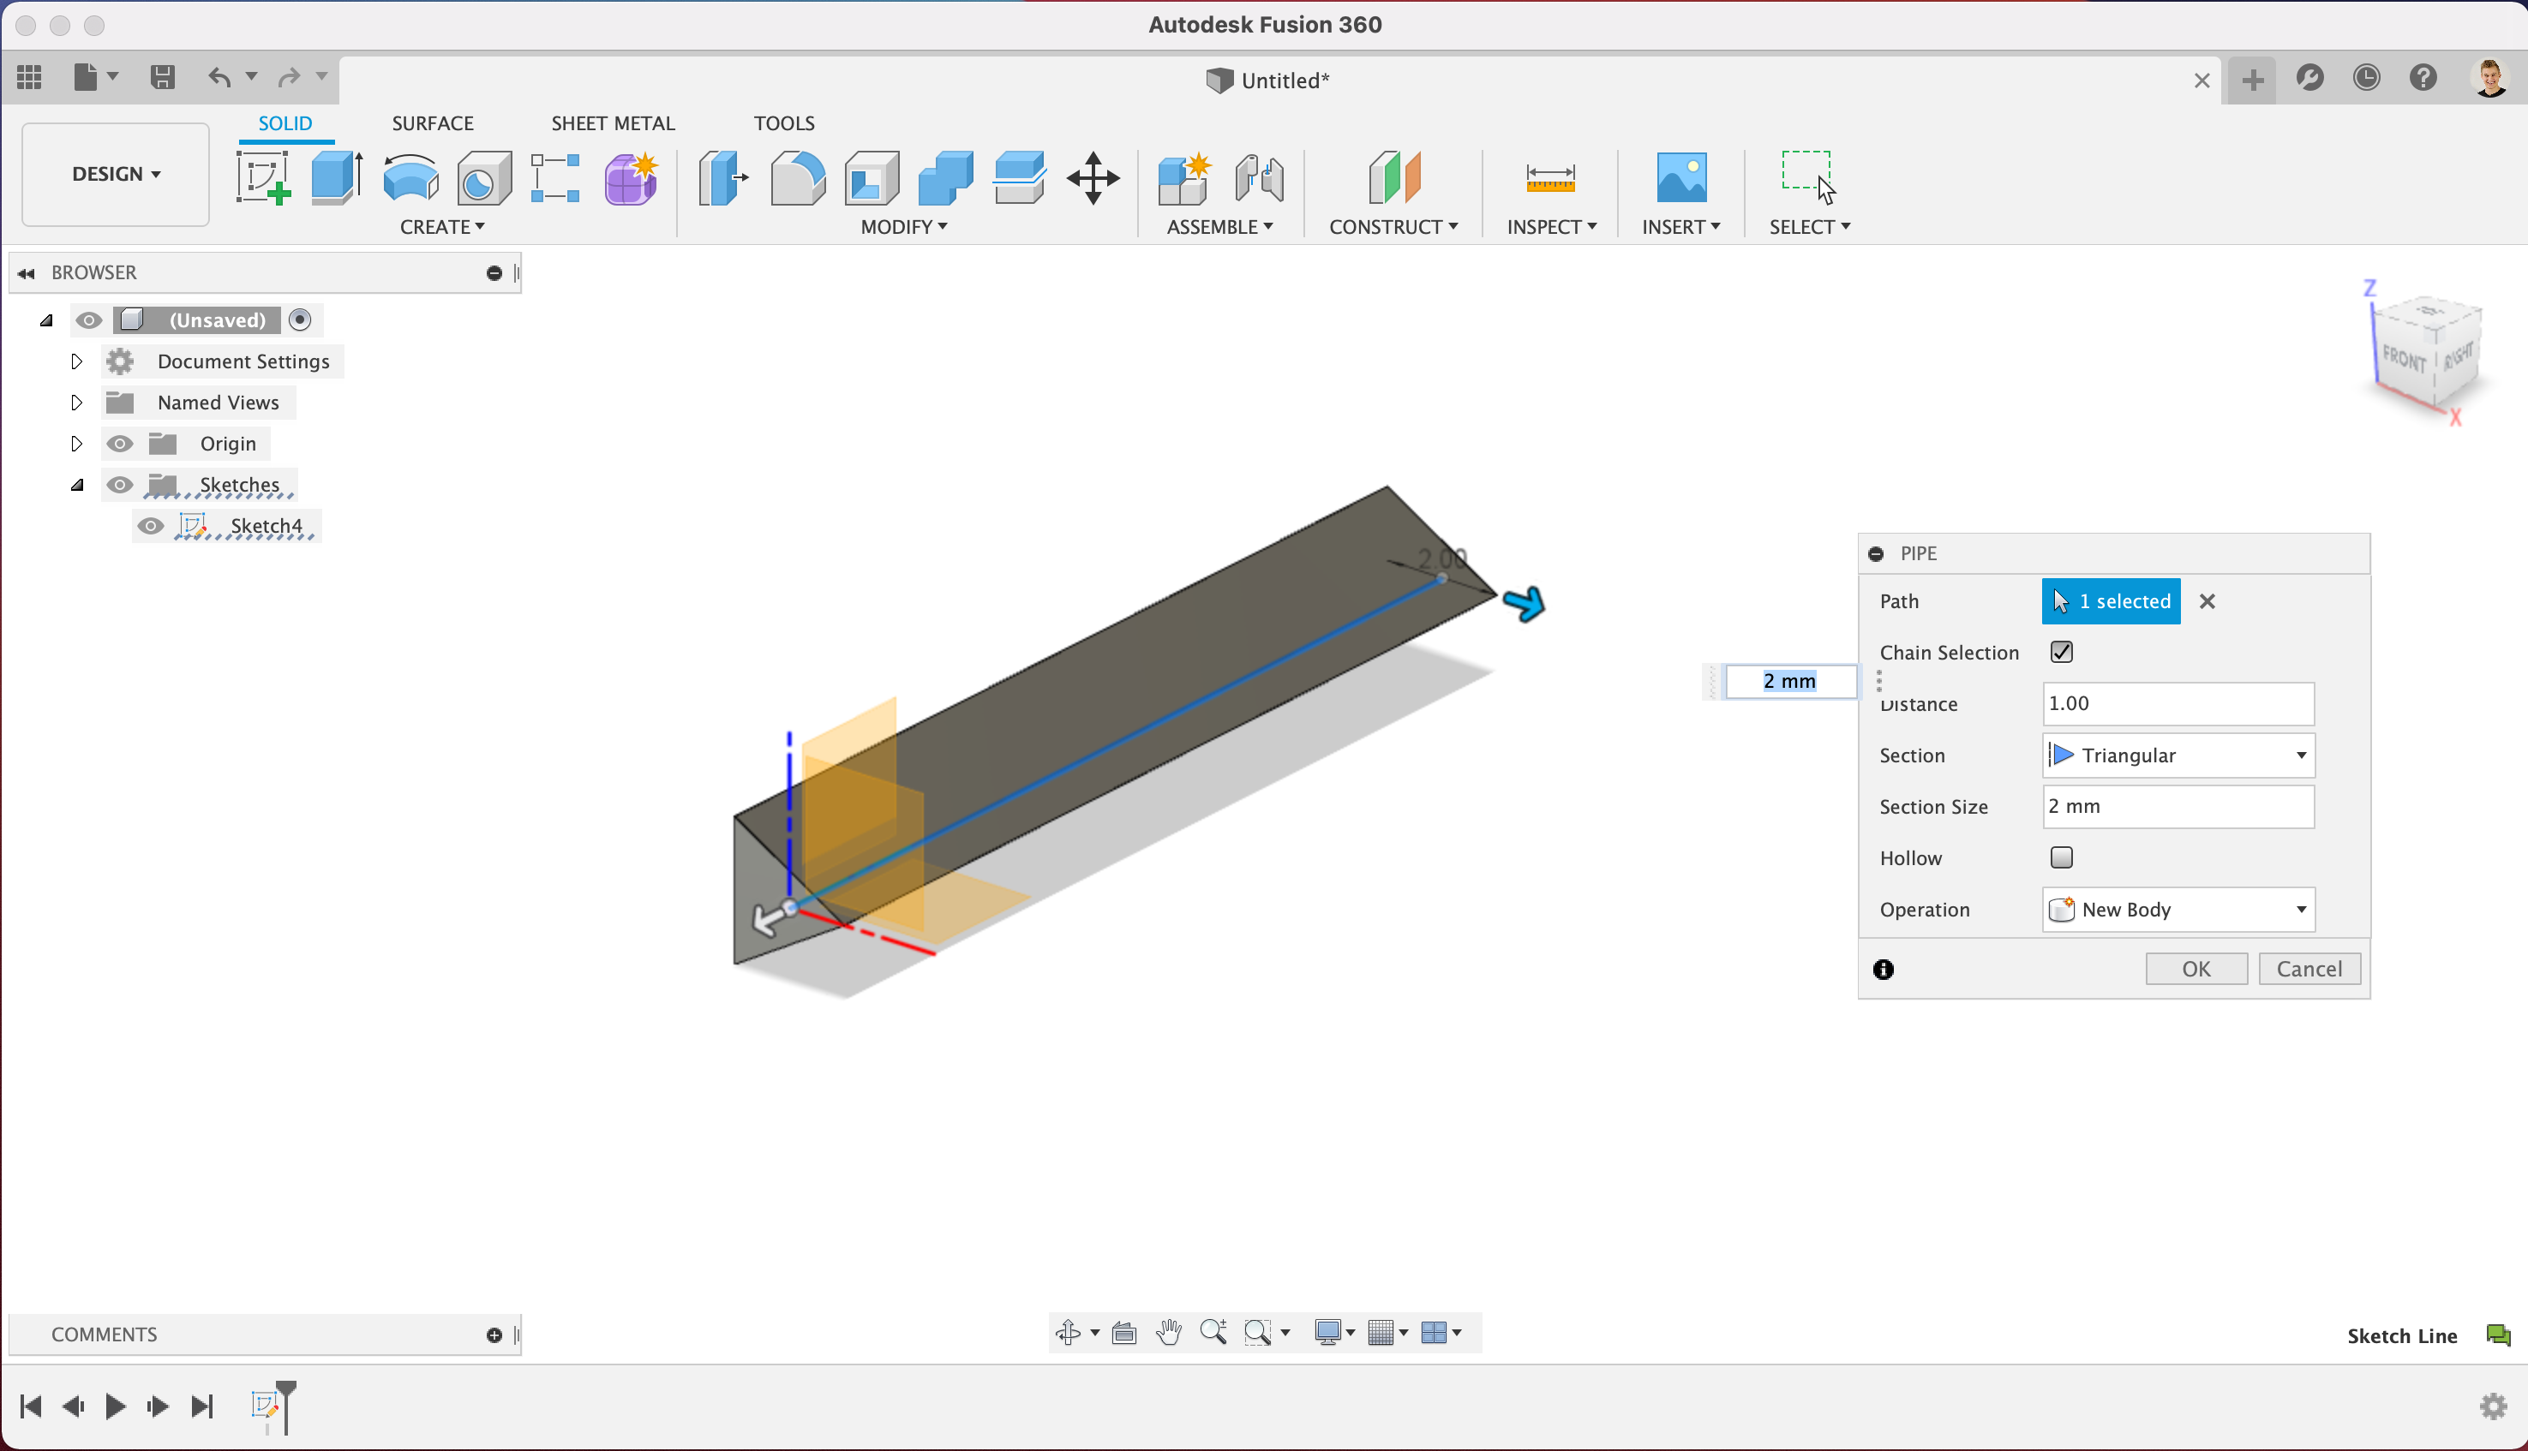Select the Fillet tool

[798, 178]
